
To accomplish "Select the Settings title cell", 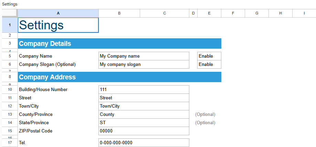I will pos(58,25).
